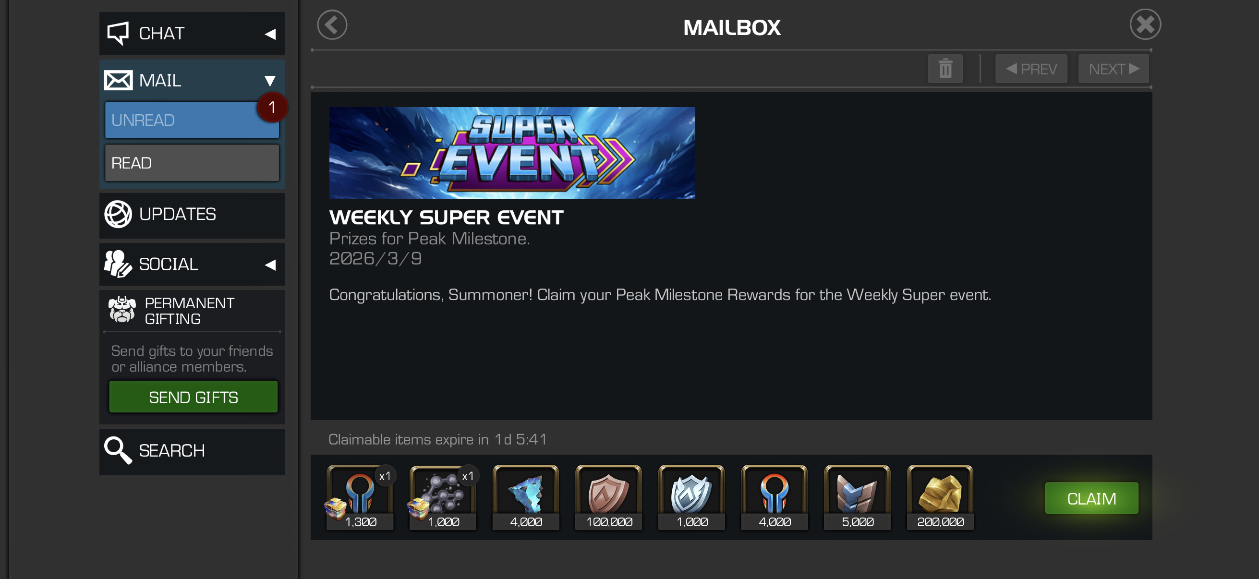Collapse the Mail section arrow
Viewport: 1259px width, 579px height.
[x=270, y=81]
